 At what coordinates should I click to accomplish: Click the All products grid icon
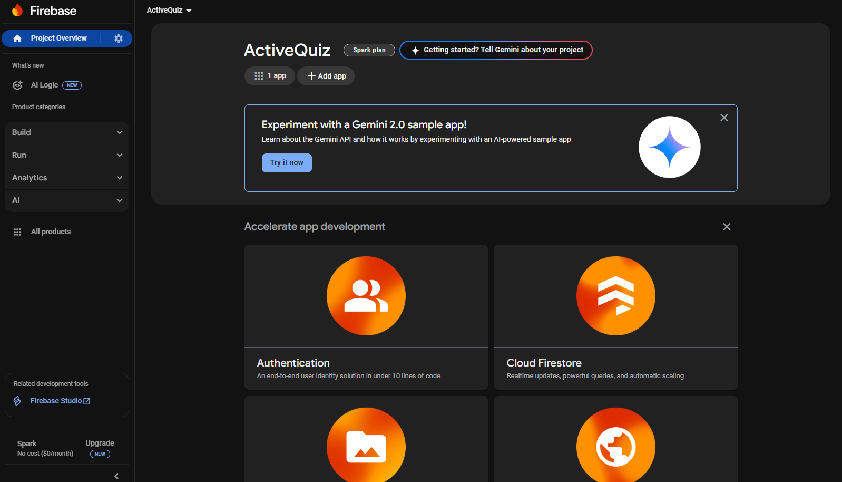tap(17, 232)
